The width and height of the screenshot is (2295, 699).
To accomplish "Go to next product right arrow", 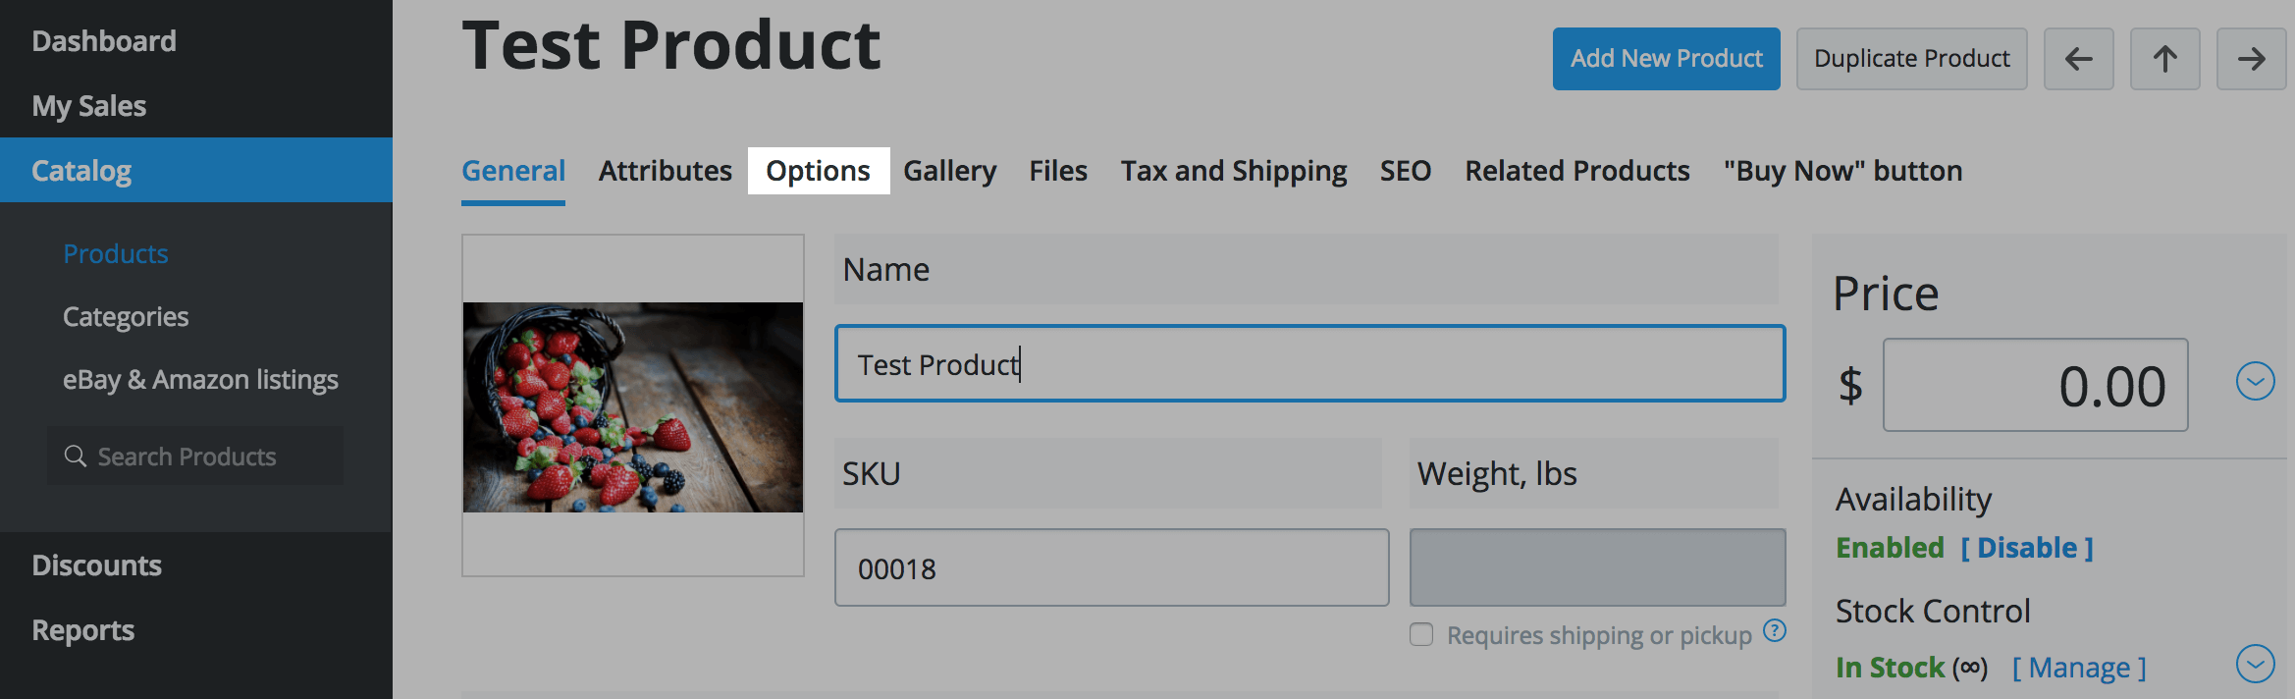I will pyautogui.click(x=2251, y=59).
